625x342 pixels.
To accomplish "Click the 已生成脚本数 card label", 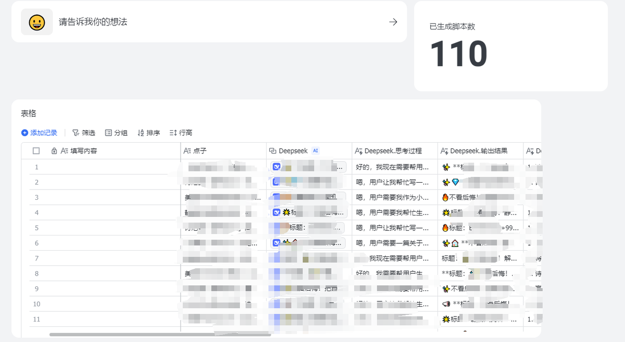I will 452,26.
